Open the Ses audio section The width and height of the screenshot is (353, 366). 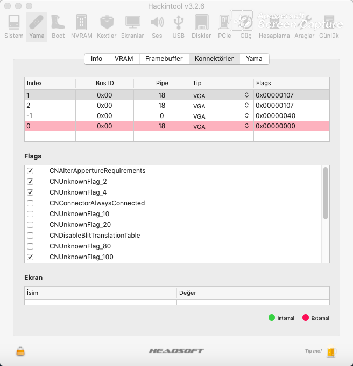pyautogui.click(x=157, y=26)
